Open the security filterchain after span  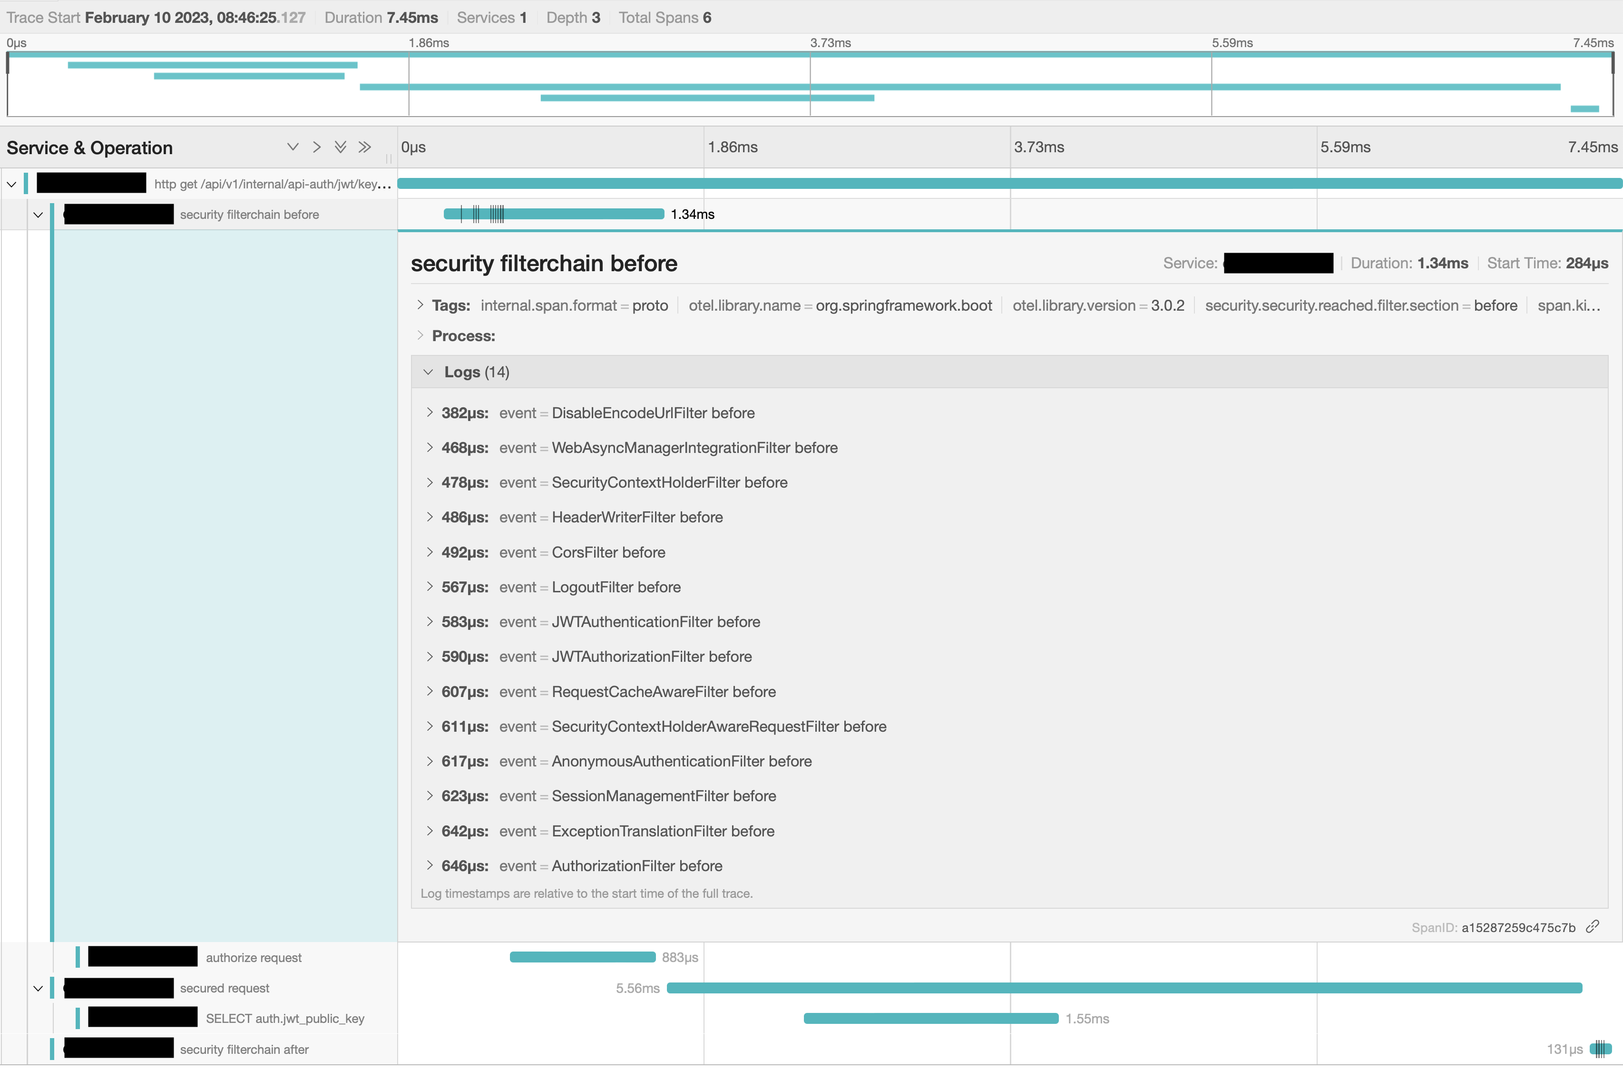(244, 1049)
